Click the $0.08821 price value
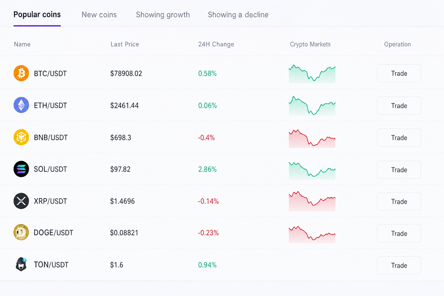Viewport: 444px width, 296px height. (124, 233)
